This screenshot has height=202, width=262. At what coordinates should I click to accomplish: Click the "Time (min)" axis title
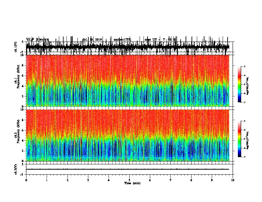click(132, 183)
